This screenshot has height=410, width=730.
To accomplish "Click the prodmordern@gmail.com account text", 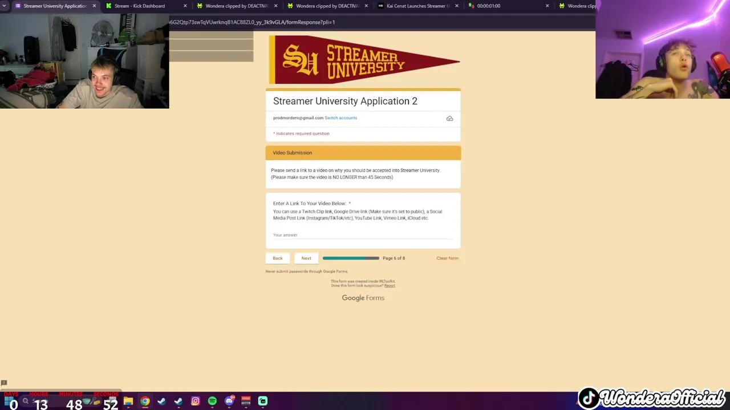I will tap(298, 118).
